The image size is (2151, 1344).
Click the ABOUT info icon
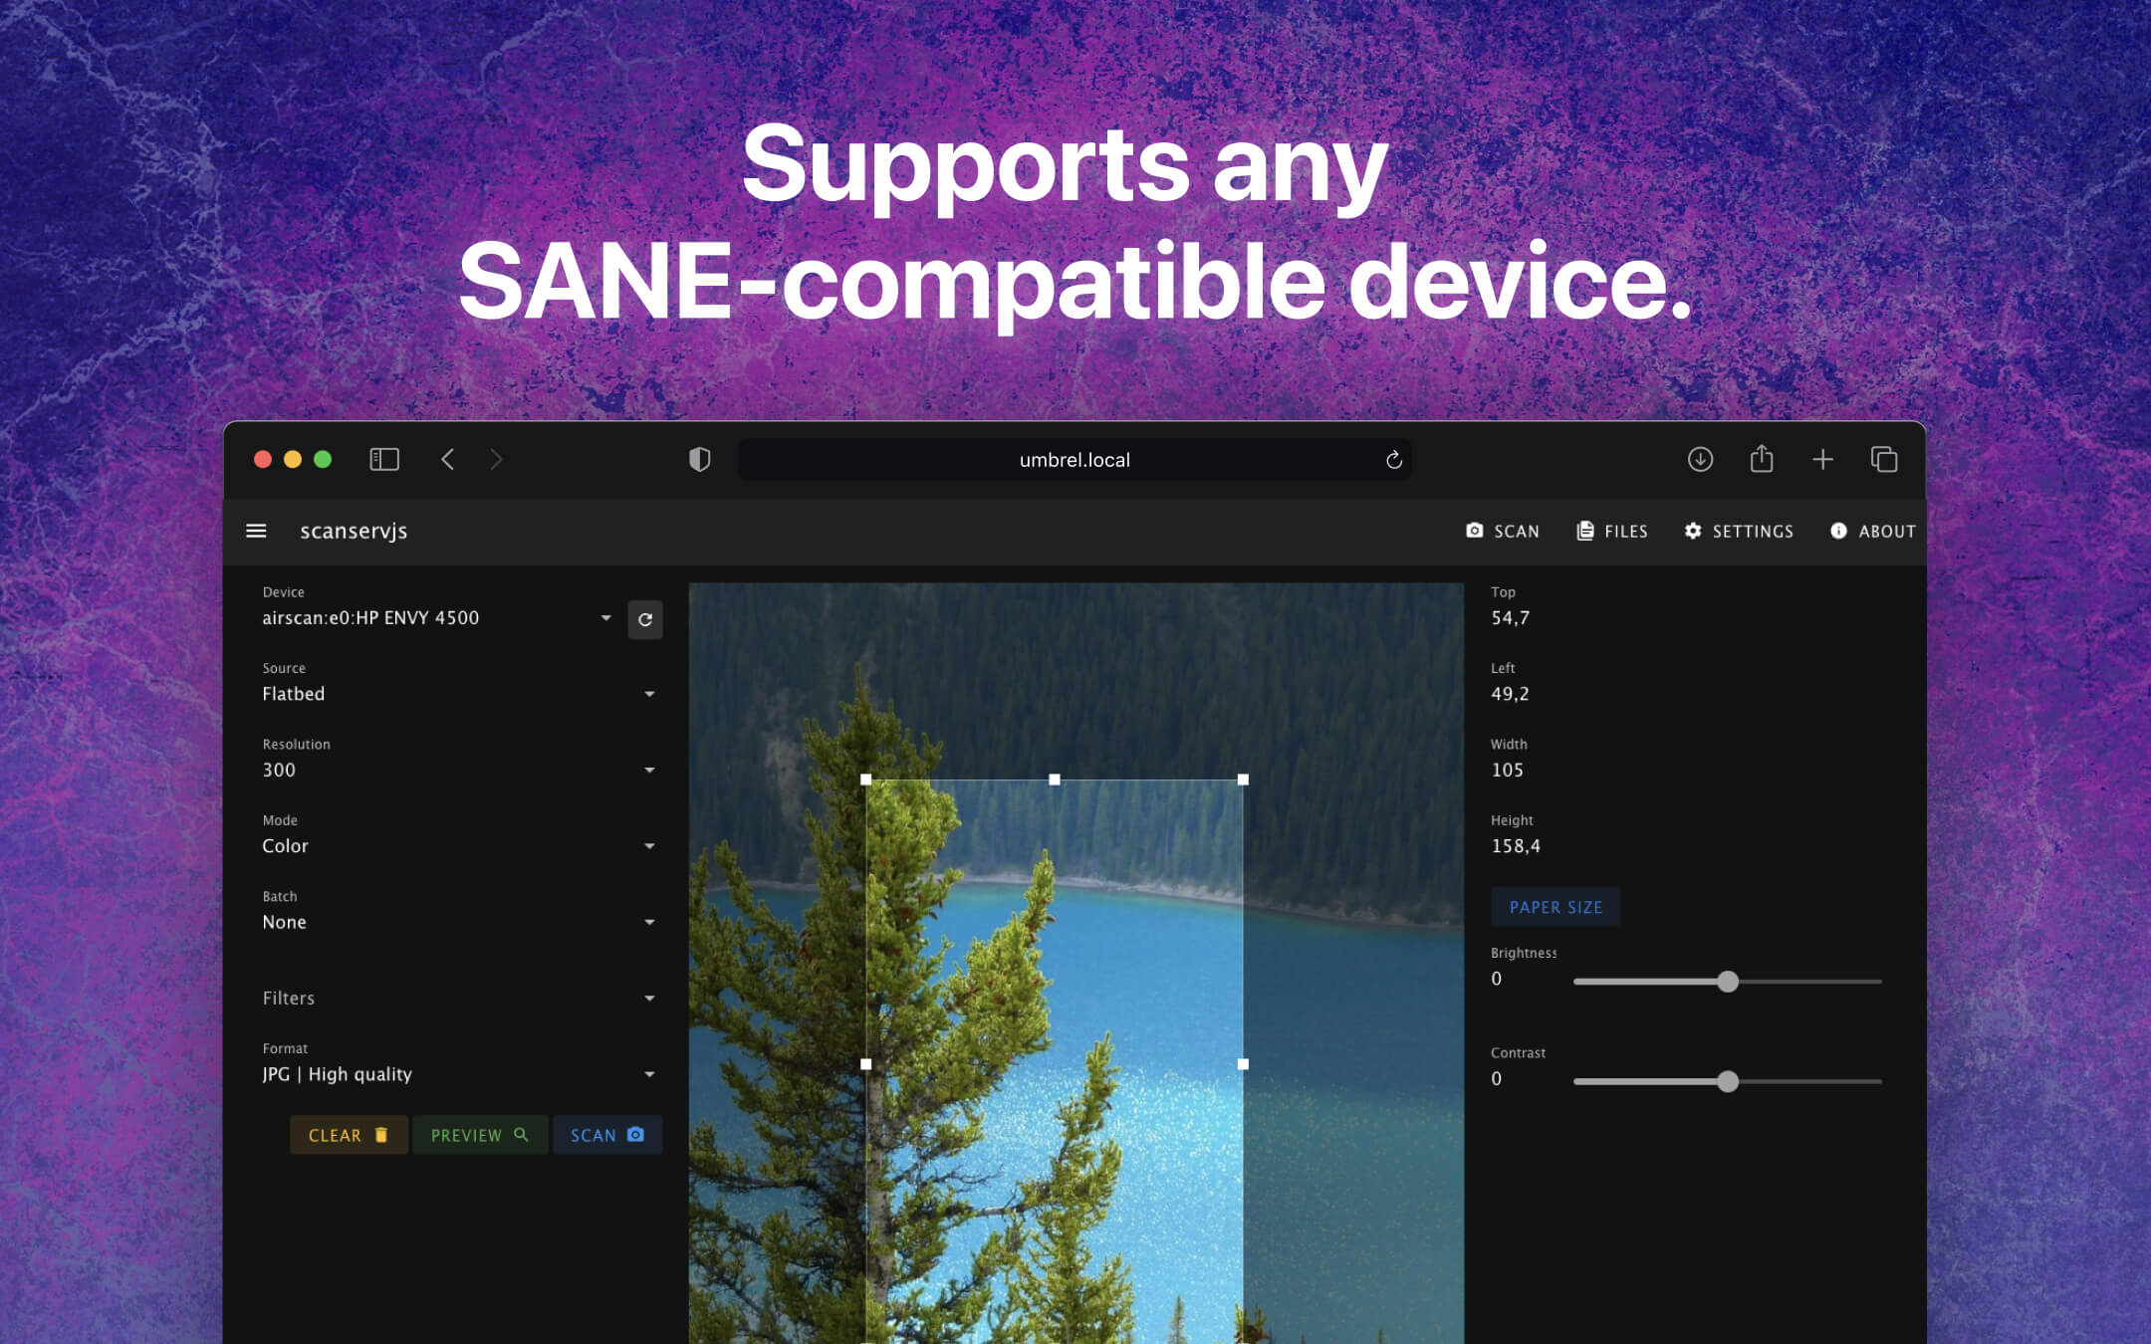[x=1837, y=531]
